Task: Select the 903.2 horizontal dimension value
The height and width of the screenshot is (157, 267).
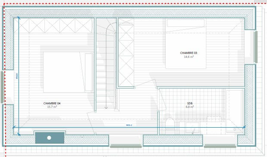Action: 129,125
